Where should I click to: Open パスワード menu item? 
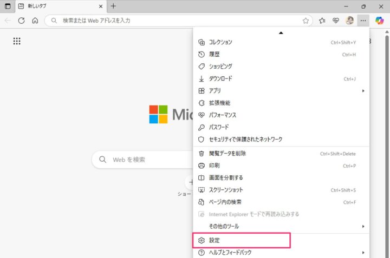281,128
